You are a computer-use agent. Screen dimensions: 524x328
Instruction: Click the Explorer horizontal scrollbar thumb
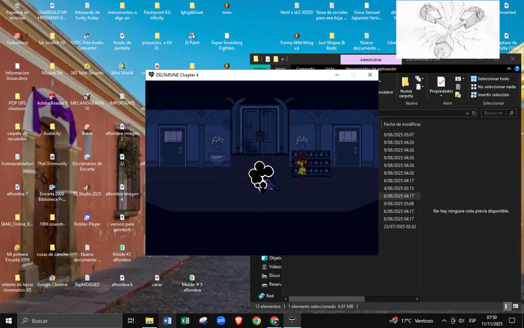(x=327, y=299)
